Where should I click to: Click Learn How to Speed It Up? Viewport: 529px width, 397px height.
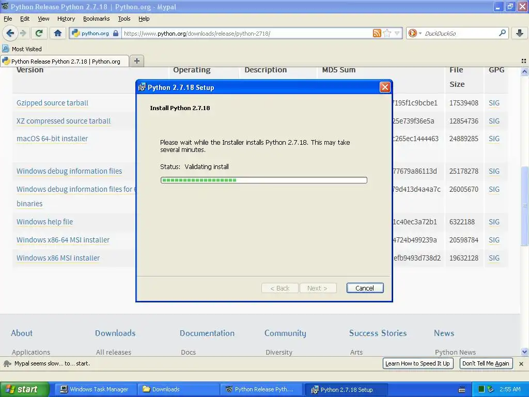(417, 363)
